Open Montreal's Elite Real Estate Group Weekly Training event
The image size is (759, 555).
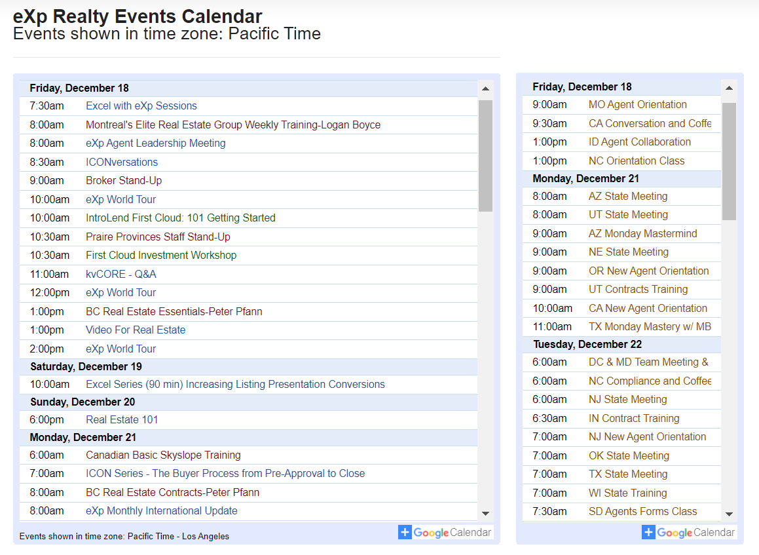[x=233, y=125]
